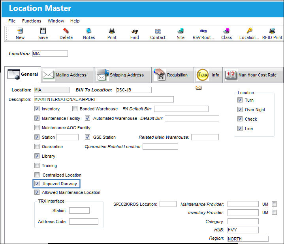Click the Quarantine Related Location field
Image resolution: width=284 pixels, height=244 pixels.
point(160,147)
